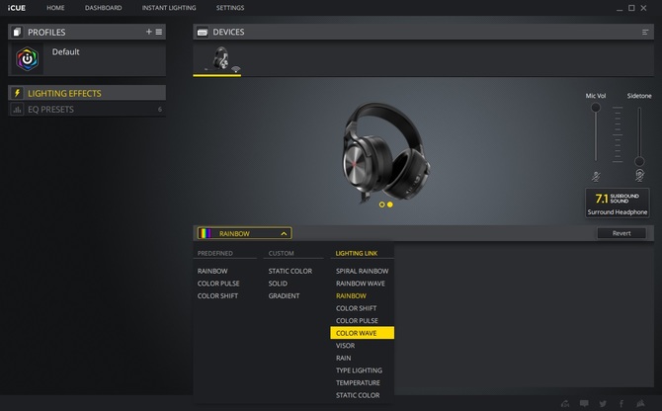Choose the Visor effect
The image size is (662, 411).
pyautogui.click(x=345, y=346)
